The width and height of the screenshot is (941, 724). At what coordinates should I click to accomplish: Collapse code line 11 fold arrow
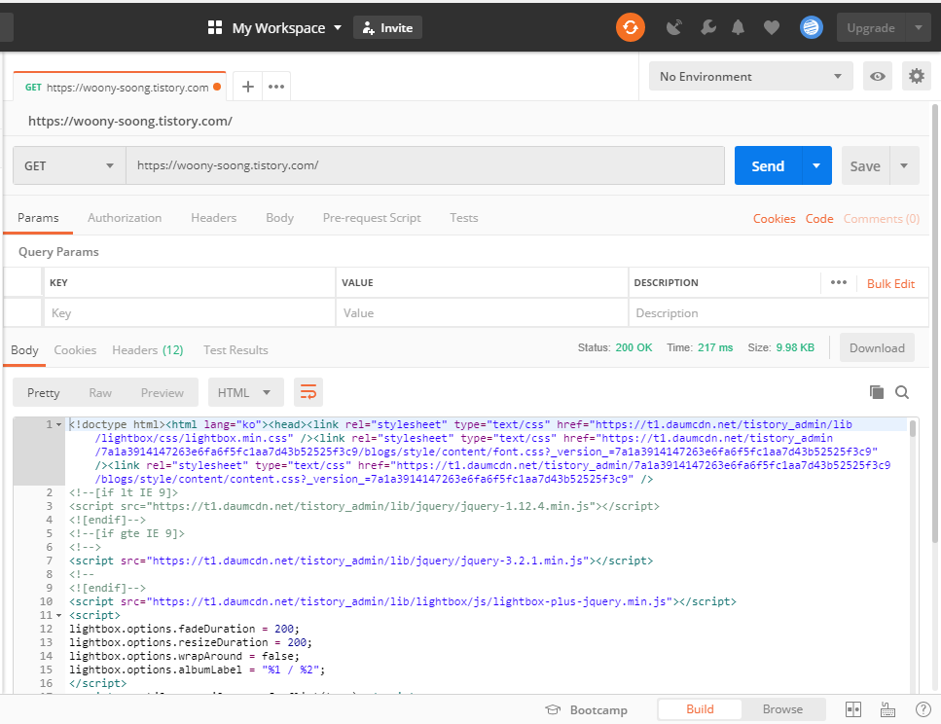click(58, 615)
